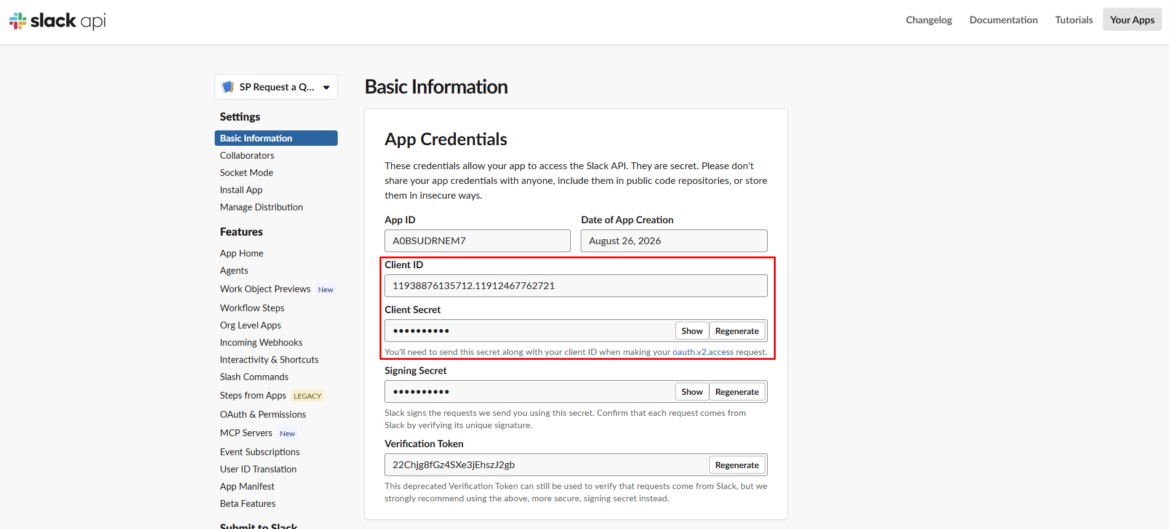The height and width of the screenshot is (529, 1170).
Task: Open MCP Servers page
Action: click(246, 433)
